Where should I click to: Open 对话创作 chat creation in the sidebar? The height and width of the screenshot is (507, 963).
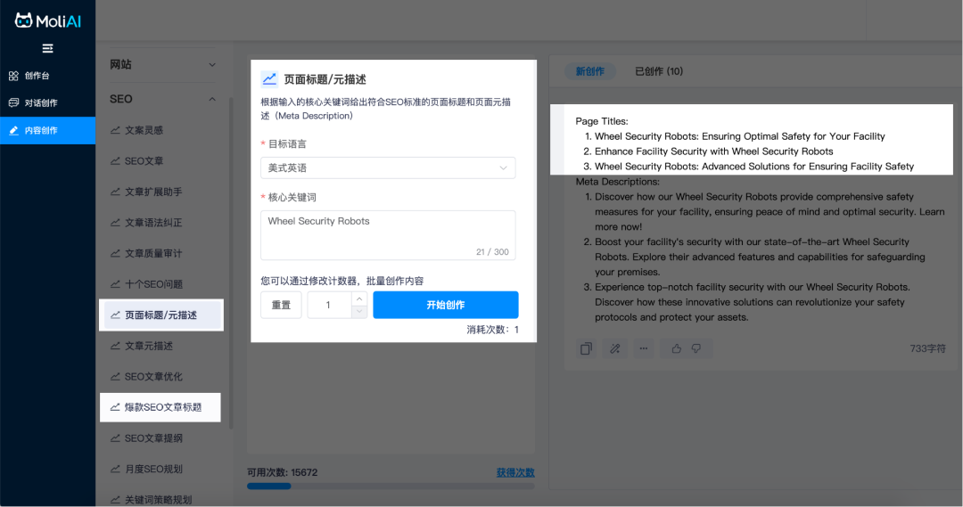[41, 102]
